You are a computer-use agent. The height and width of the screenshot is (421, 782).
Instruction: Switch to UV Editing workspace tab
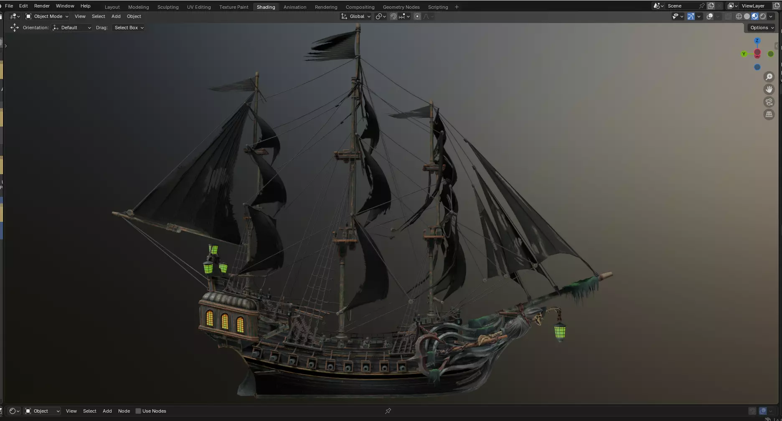click(199, 7)
